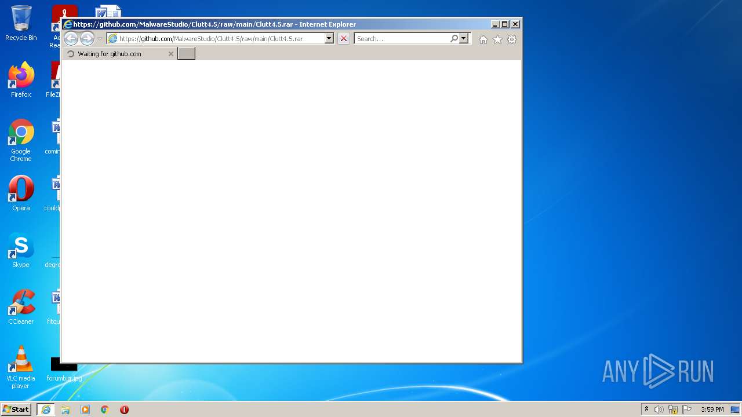Launch Google Chrome from the desktop

pos(21,140)
